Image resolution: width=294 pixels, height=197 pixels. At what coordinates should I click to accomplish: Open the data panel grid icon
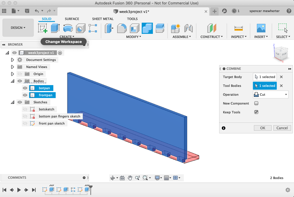click(4, 11)
